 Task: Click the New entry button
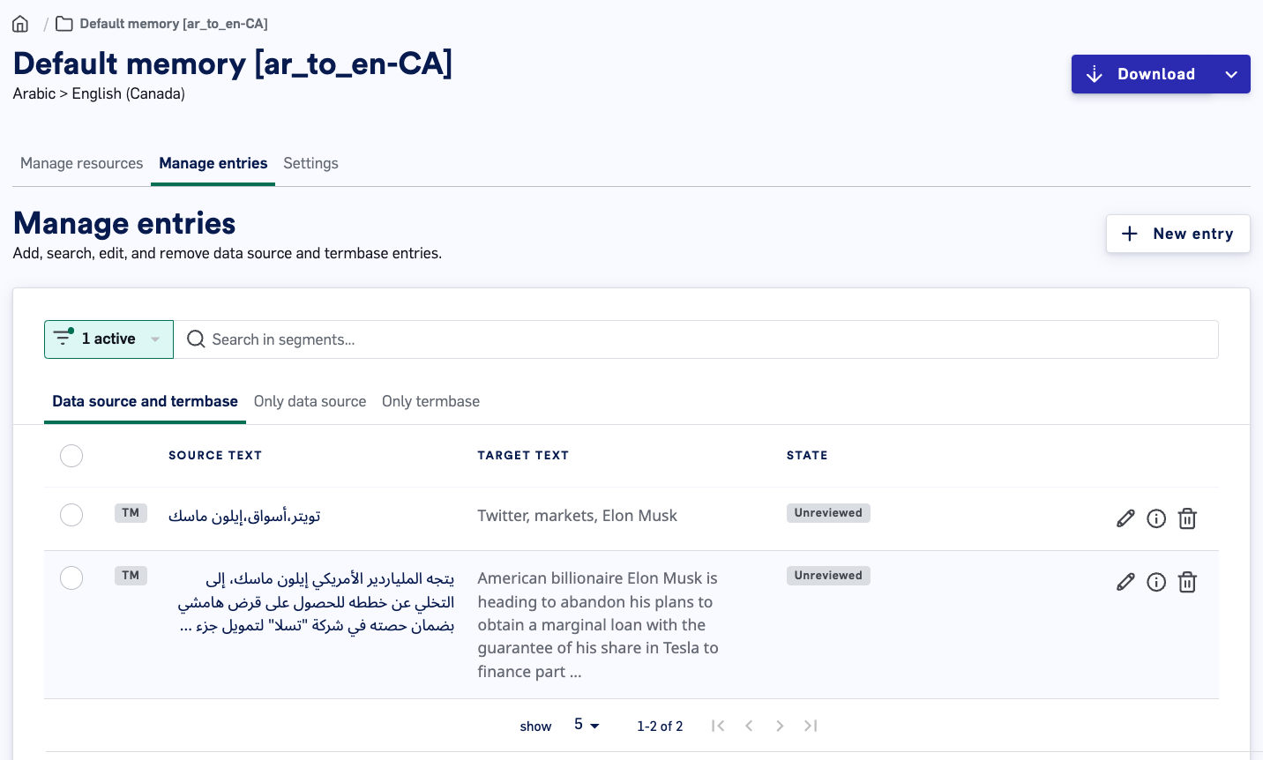tap(1177, 234)
